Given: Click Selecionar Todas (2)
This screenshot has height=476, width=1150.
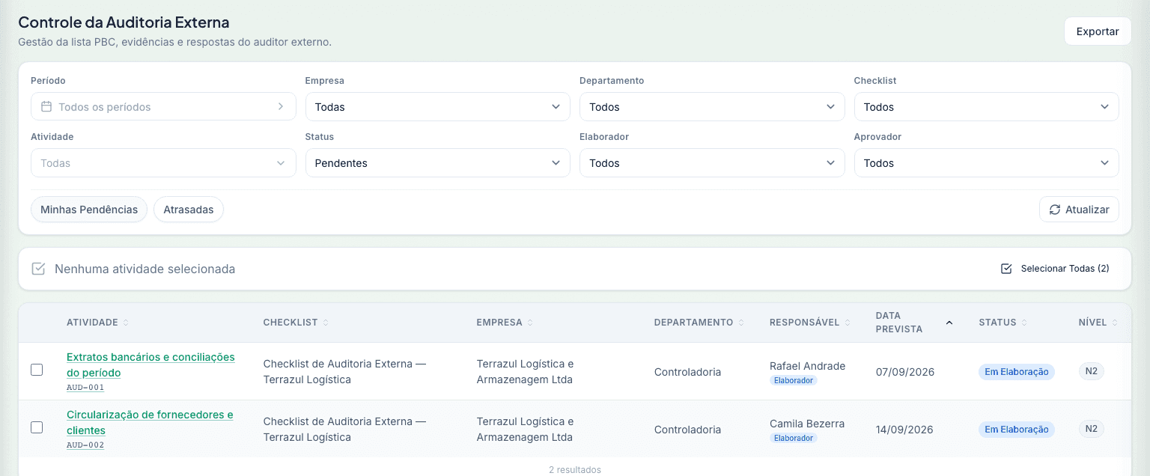Looking at the screenshot, I should (1055, 269).
